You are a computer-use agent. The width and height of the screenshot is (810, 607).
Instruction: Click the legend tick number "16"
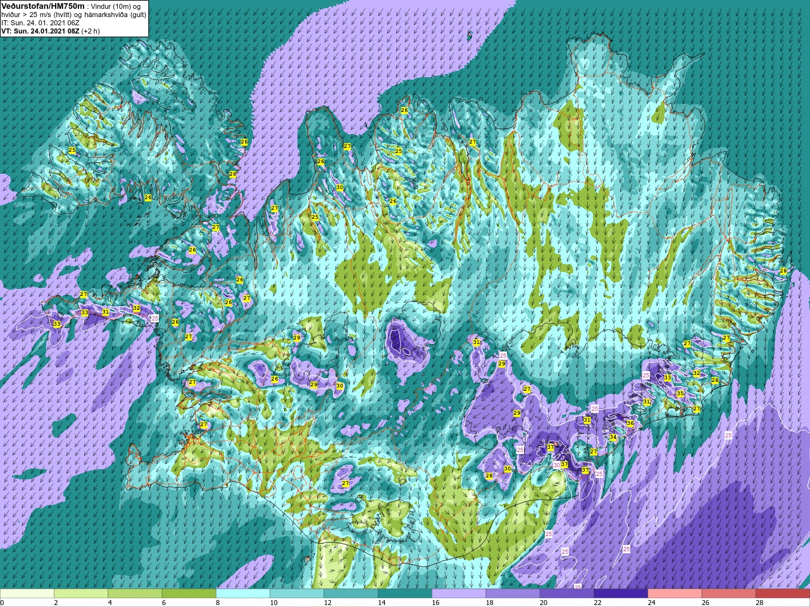pyautogui.click(x=436, y=603)
